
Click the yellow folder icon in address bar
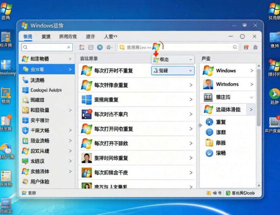point(122,47)
